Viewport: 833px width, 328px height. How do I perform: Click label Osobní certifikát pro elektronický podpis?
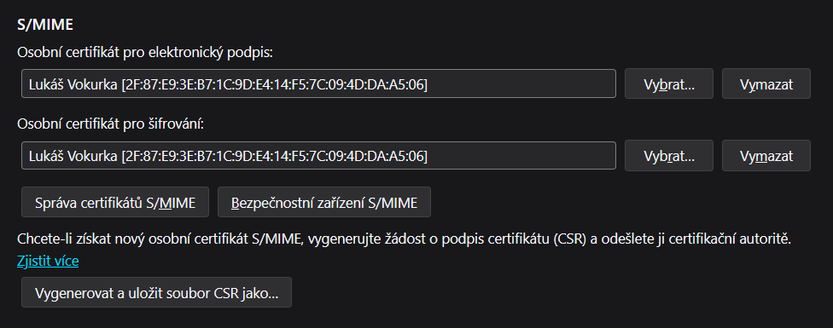(x=145, y=53)
